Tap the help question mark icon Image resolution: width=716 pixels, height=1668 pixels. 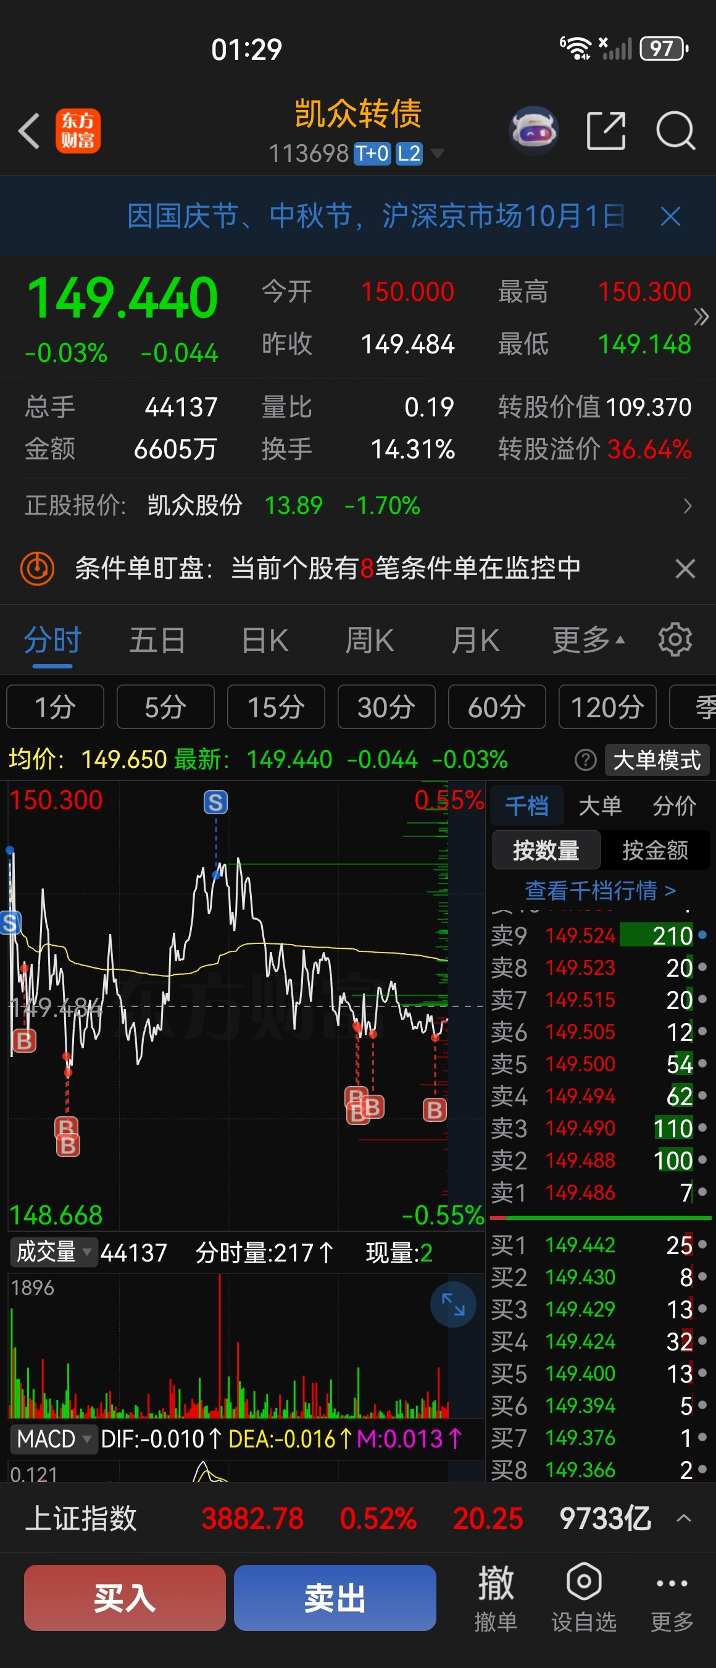click(x=585, y=759)
